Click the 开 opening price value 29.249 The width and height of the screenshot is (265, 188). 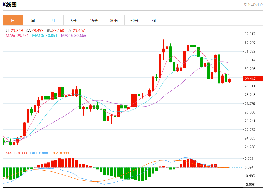tap(17, 30)
